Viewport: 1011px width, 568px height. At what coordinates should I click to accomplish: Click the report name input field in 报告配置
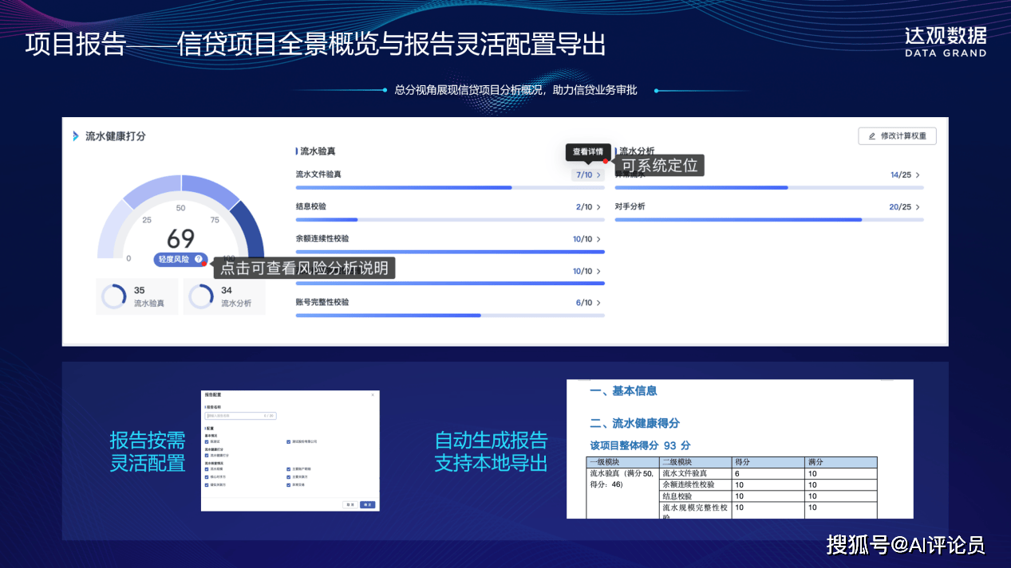click(x=240, y=416)
